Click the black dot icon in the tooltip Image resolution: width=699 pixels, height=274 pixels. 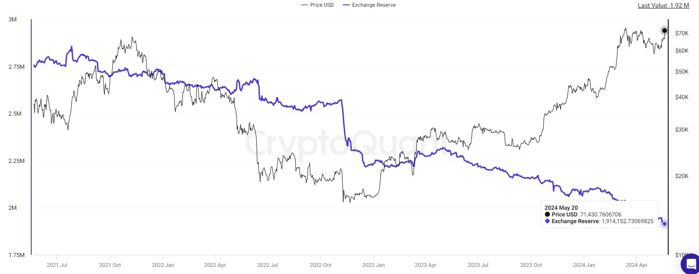click(x=548, y=215)
